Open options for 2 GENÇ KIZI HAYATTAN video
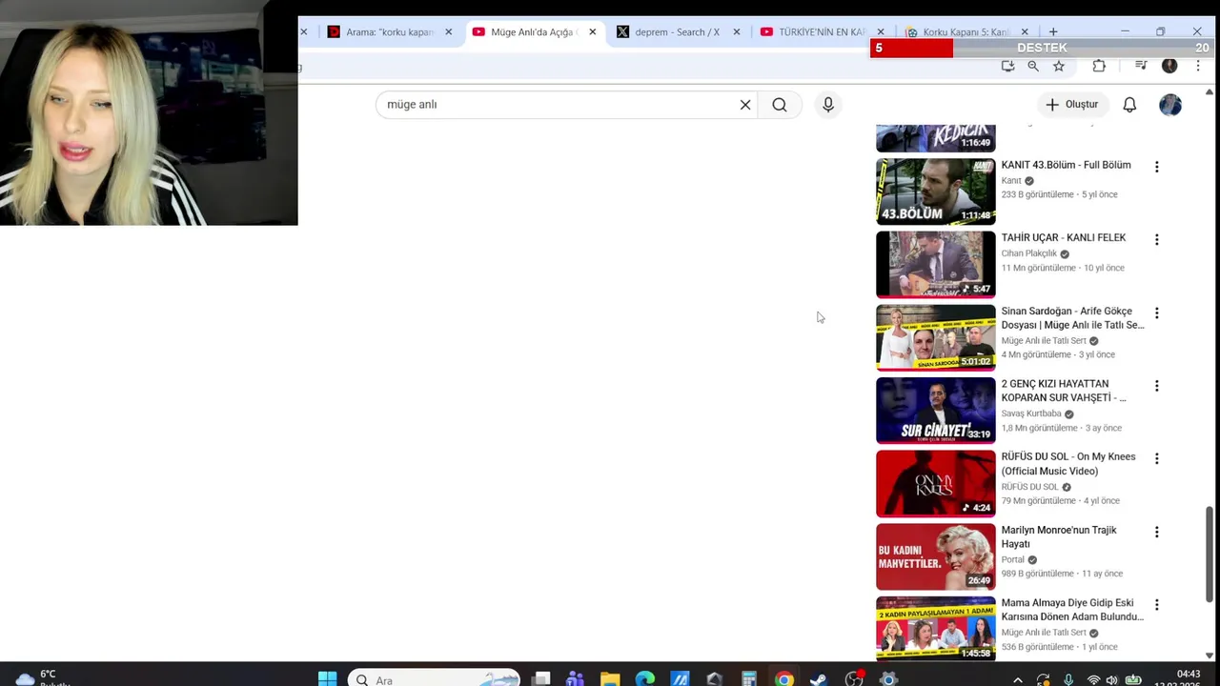The width and height of the screenshot is (1220, 686). tap(1156, 386)
